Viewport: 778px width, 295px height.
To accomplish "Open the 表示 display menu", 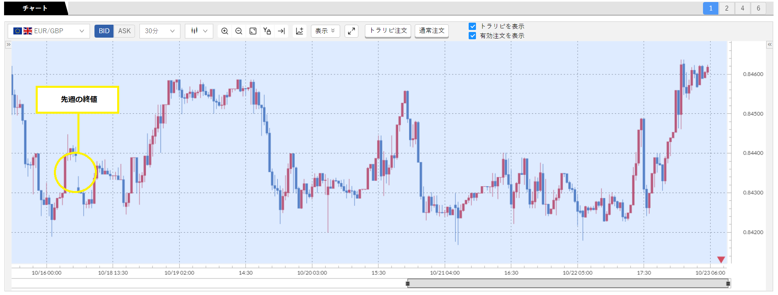I will click(x=325, y=31).
